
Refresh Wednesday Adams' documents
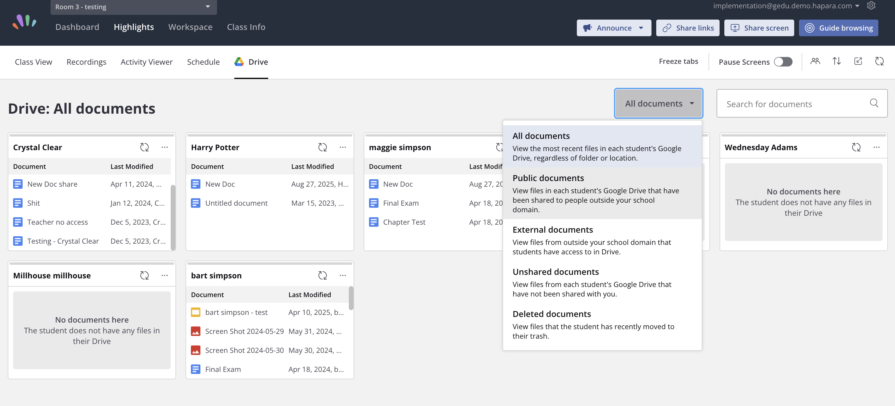click(856, 147)
